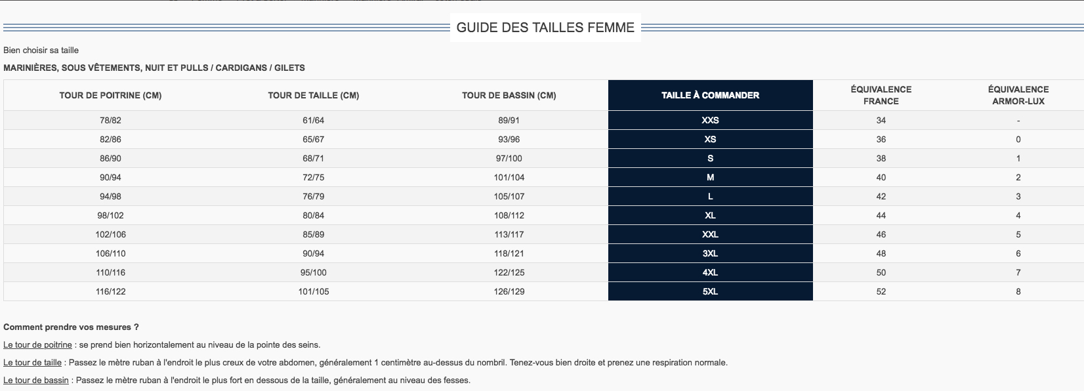Click Armor-Lux equivalence "0" in XS row
The height and width of the screenshot is (391, 1084).
coord(1018,139)
